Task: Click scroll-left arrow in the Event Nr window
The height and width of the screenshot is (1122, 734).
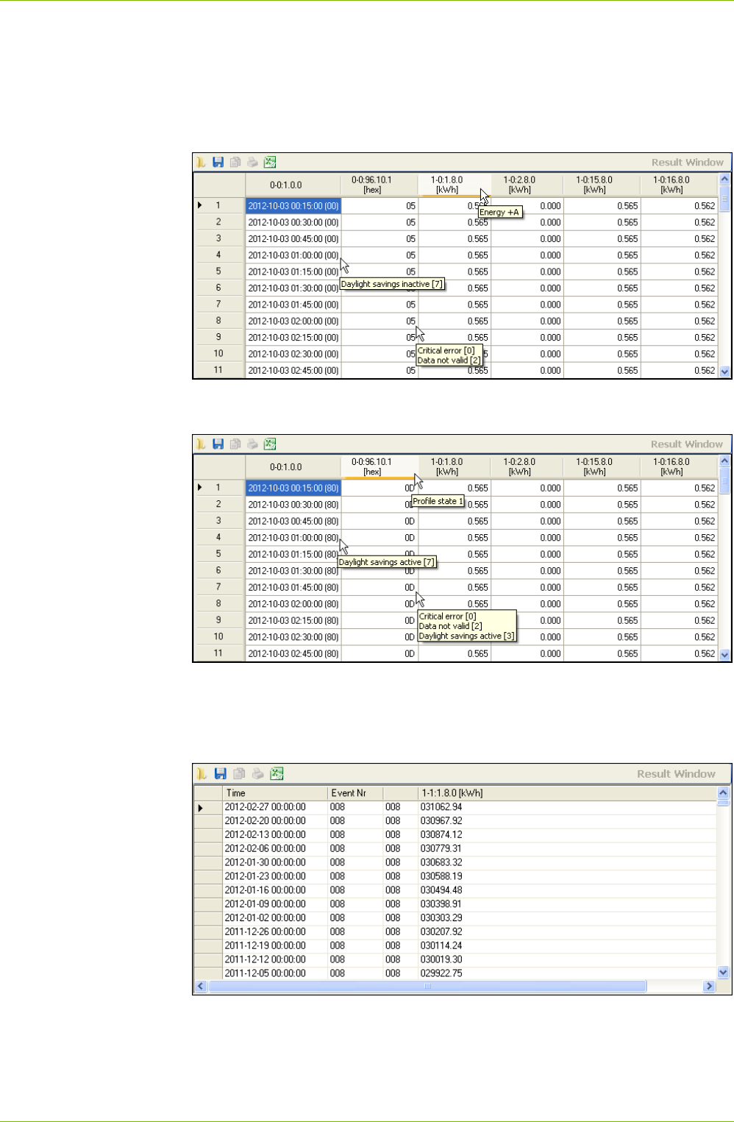Action: coord(202,986)
